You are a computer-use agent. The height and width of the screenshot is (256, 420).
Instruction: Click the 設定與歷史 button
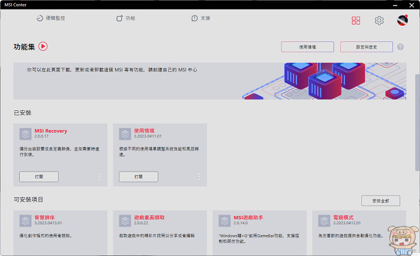click(x=367, y=47)
